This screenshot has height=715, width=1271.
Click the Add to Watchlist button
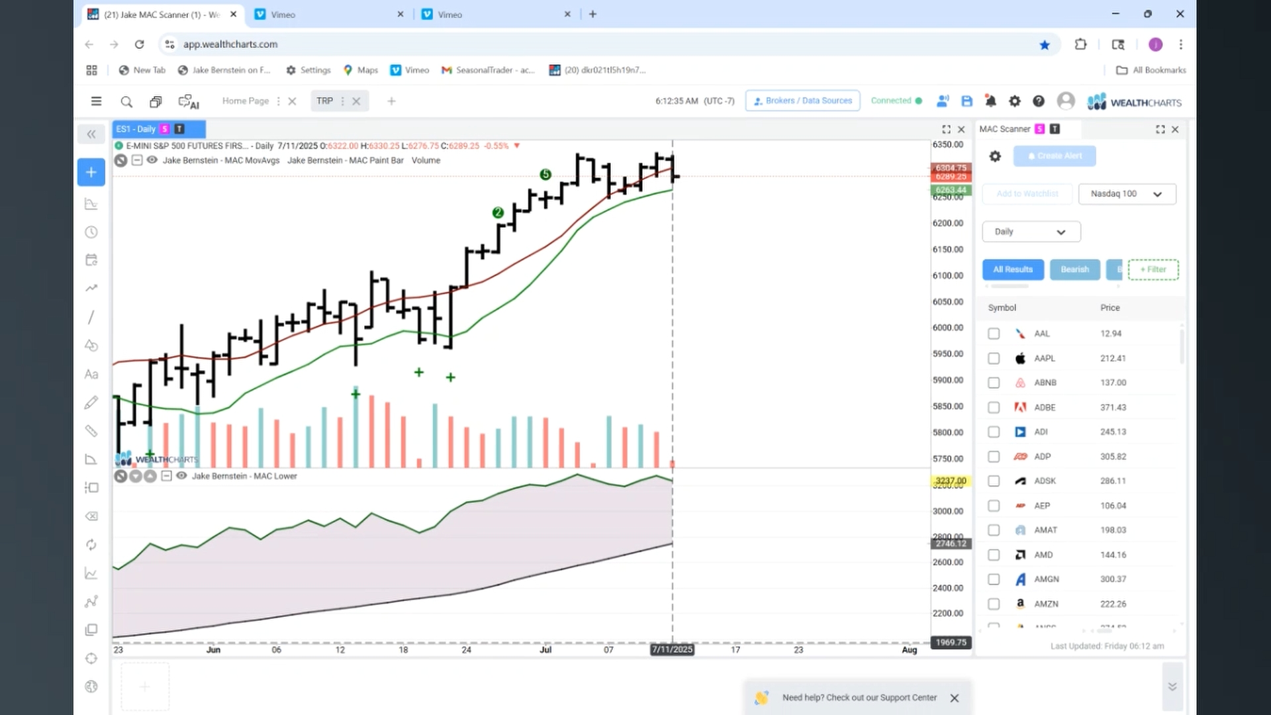(1027, 194)
